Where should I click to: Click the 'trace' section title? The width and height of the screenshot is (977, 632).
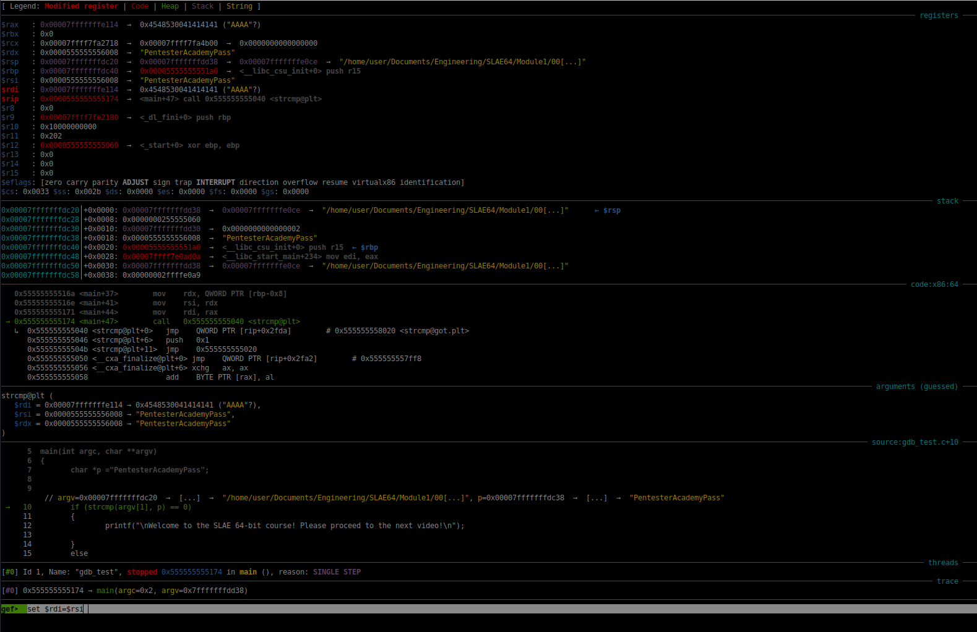pyautogui.click(x=947, y=581)
